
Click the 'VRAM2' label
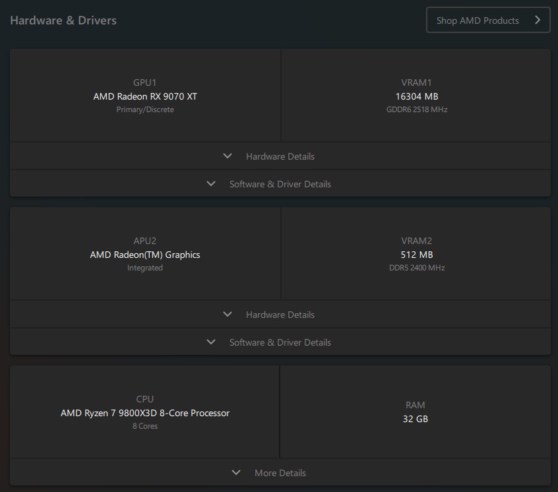tap(417, 241)
